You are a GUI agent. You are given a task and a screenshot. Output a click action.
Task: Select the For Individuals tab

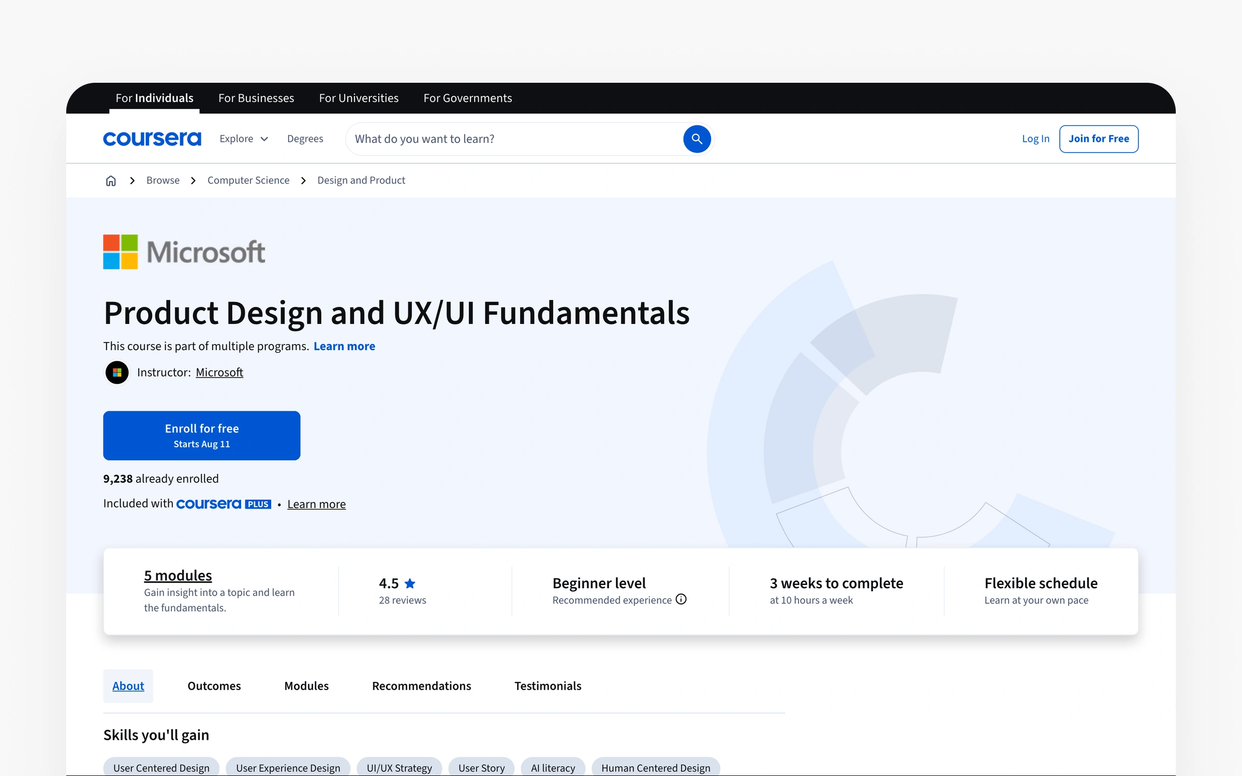click(154, 98)
